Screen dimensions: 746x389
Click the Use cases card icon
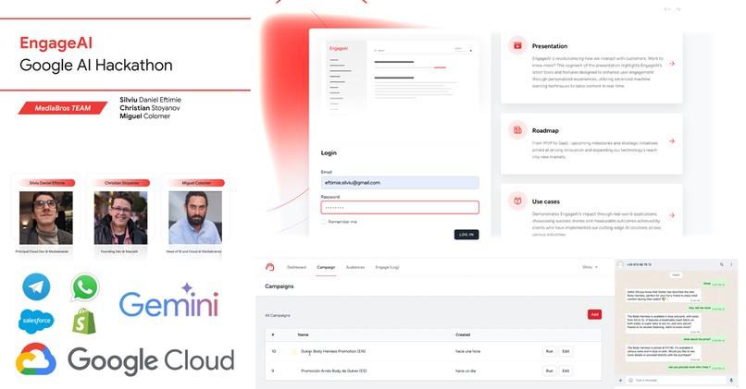point(517,201)
